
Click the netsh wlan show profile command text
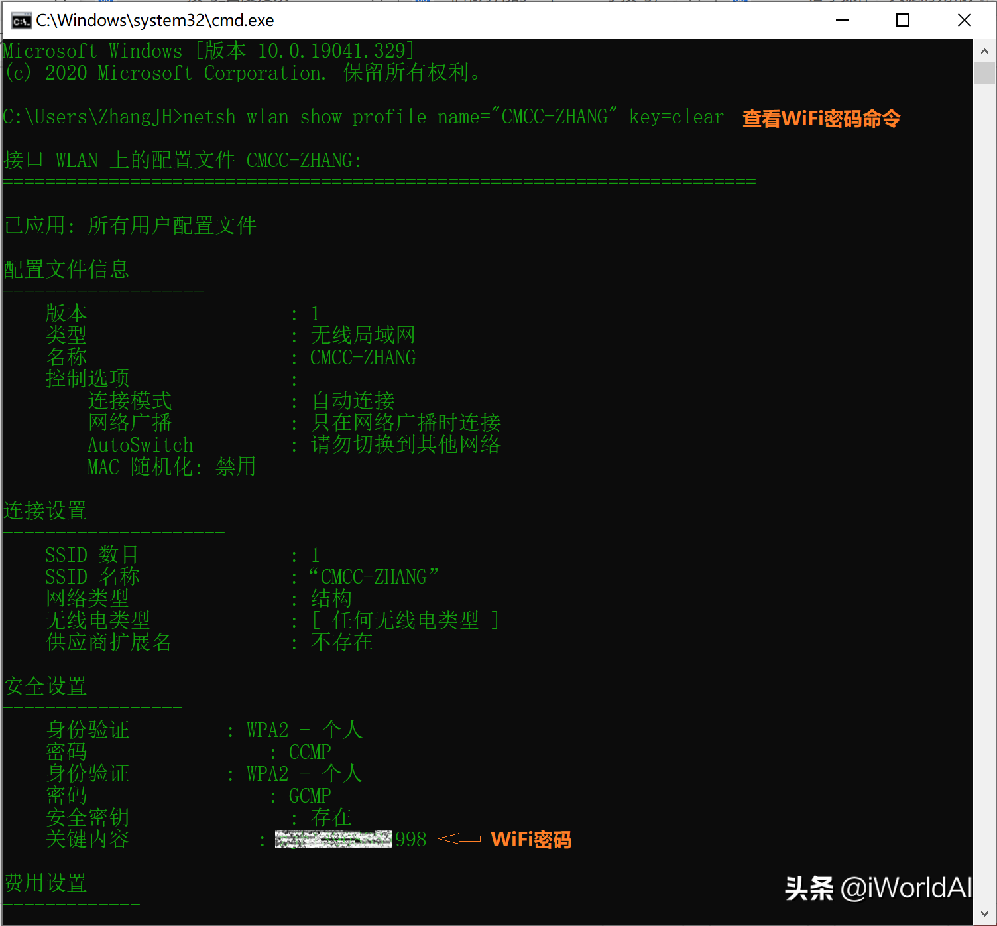pos(453,117)
